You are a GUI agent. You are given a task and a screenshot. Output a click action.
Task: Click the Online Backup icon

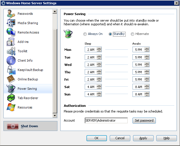[x=11, y=79]
